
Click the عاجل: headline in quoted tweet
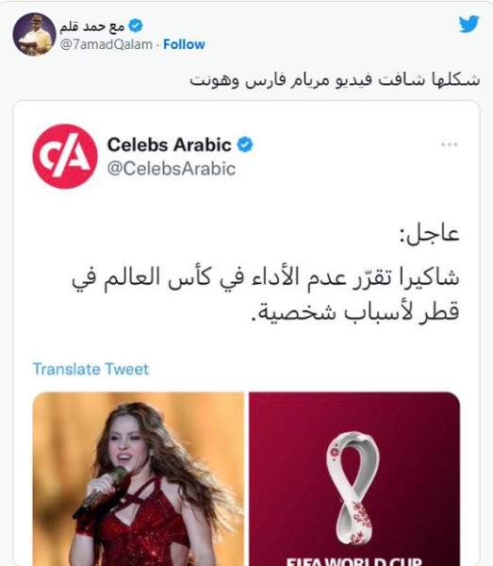(429, 233)
